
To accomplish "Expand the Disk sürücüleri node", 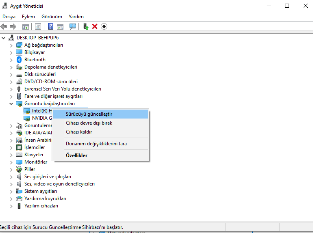I will 11,74.
